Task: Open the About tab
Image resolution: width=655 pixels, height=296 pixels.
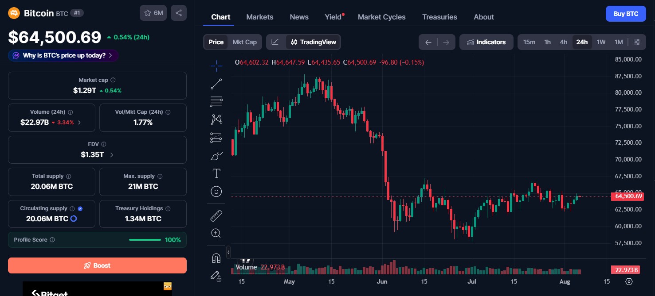Action: click(x=484, y=17)
